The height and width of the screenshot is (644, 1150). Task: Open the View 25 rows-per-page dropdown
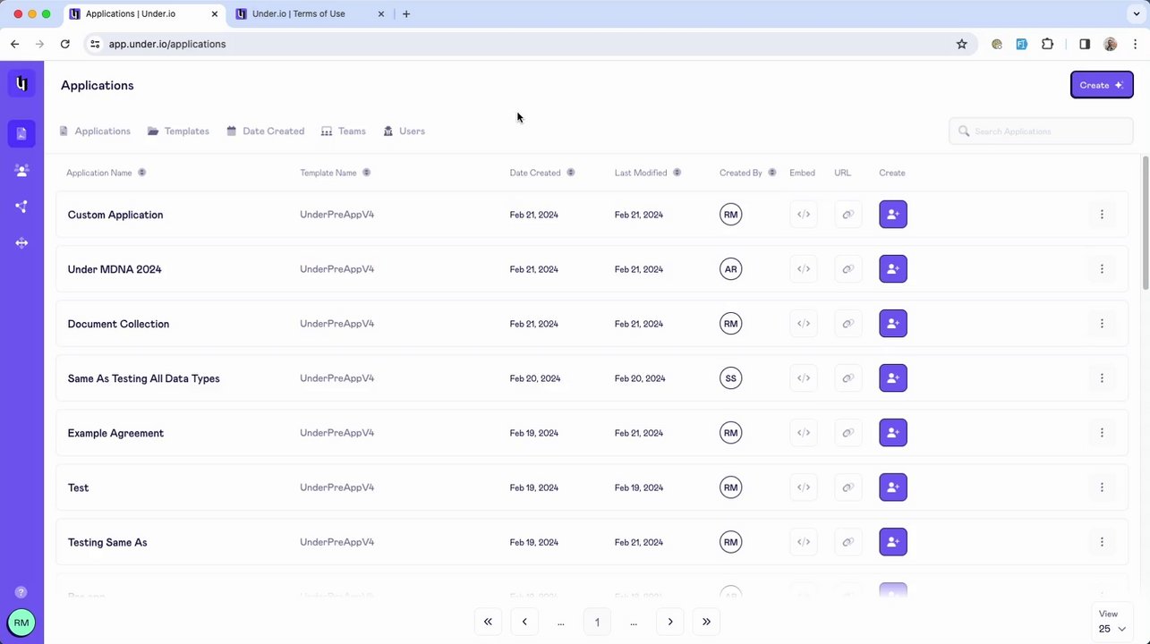click(x=1112, y=623)
